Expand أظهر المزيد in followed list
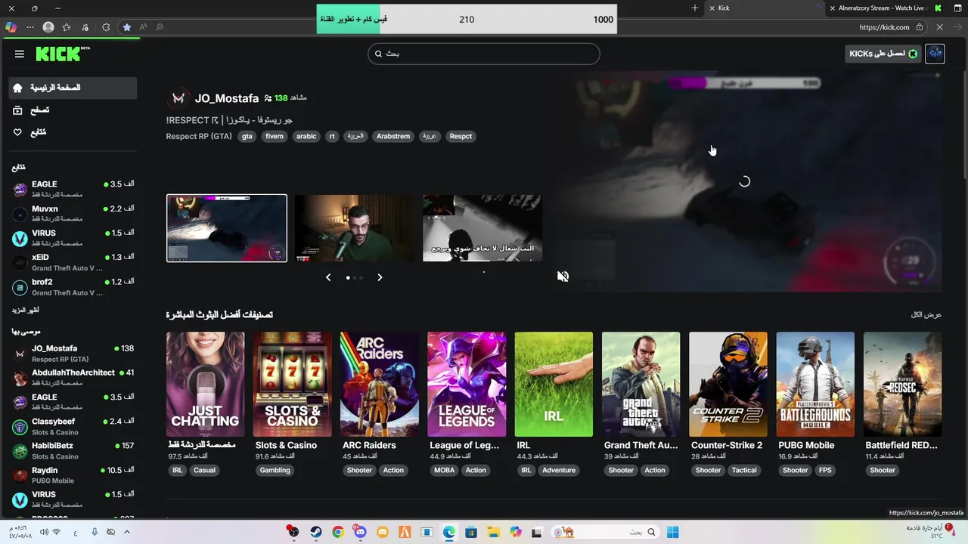968x544 pixels. point(25,311)
